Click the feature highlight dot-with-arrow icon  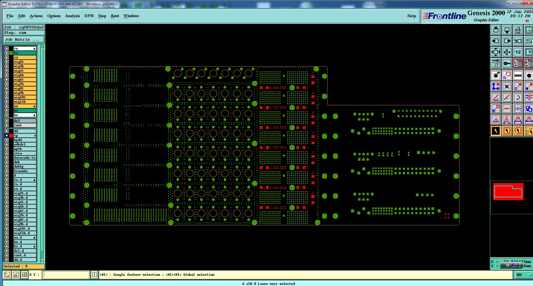496,75
